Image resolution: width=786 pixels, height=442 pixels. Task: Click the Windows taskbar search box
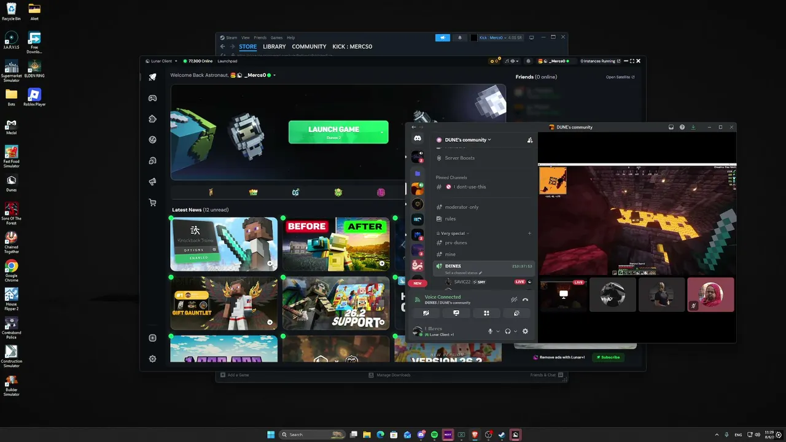[312, 435]
